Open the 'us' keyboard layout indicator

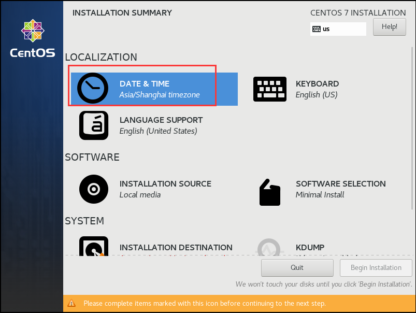(338, 29)
